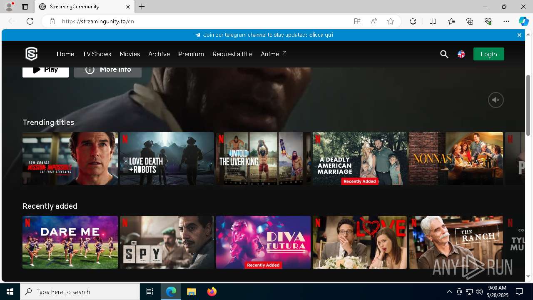This screenshot has height=300, width=533.
Task: Open Browser essentials heart icon
Action: pyautogui.click(x=488, y=21)
